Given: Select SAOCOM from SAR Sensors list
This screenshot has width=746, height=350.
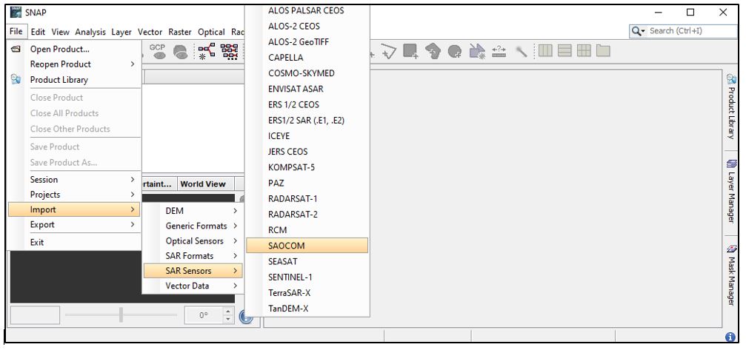Looking at the screenshot, I should pos(307,246).
